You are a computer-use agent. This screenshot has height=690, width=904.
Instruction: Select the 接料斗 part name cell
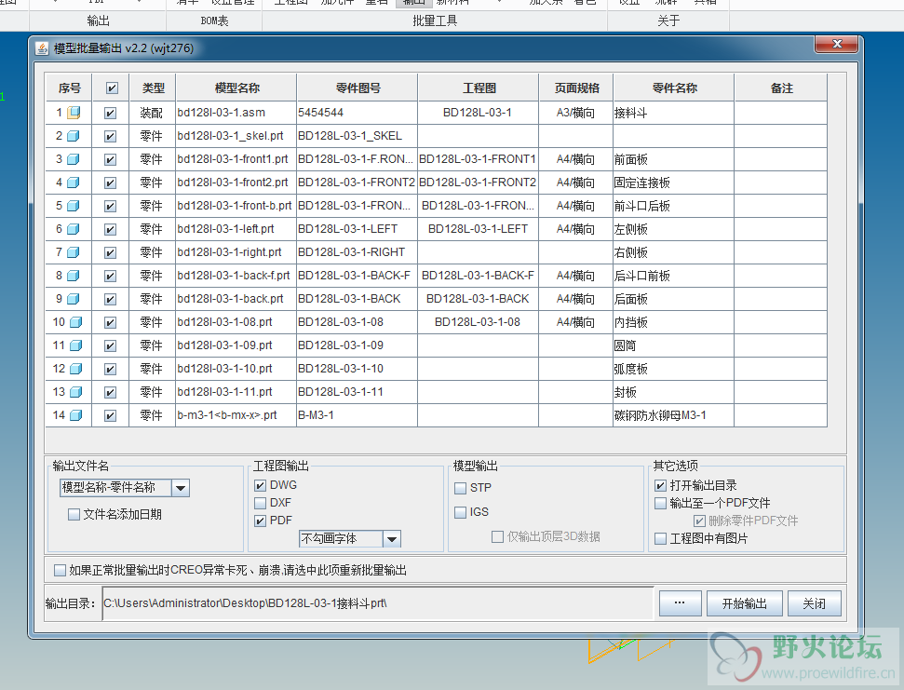tap(674, 113)
